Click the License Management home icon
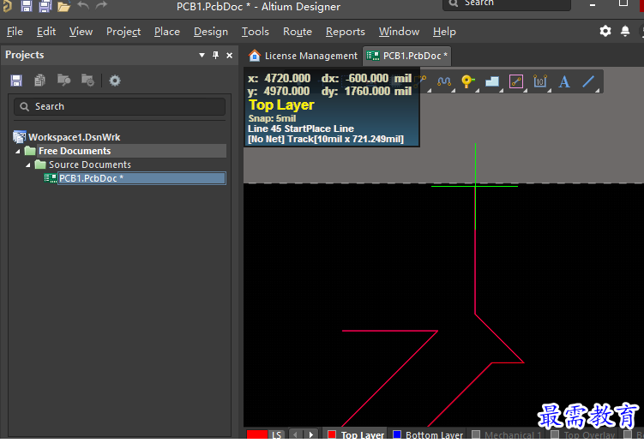644x443 pixels. coord(255,56)
